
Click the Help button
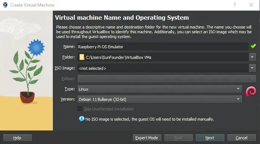[17, 138]
